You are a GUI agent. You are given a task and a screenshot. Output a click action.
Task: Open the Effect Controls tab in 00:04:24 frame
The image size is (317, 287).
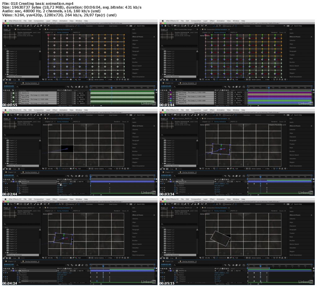click(x=26, y=208)
